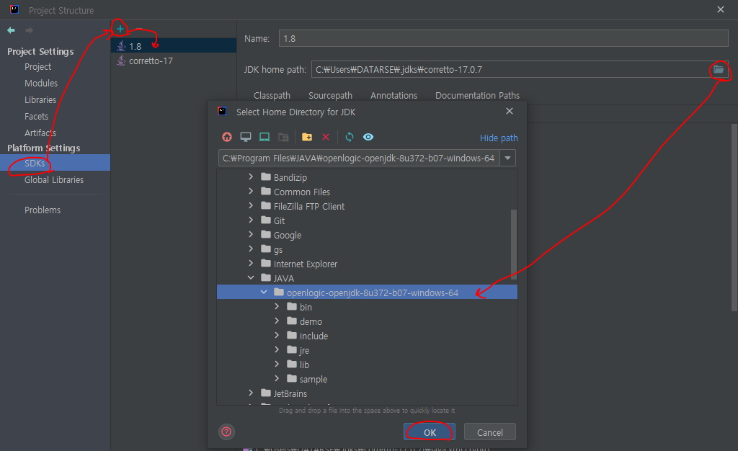Switch to the Documentation Paths tab
The width and height of the screenshot is (738, 451).
477,96
